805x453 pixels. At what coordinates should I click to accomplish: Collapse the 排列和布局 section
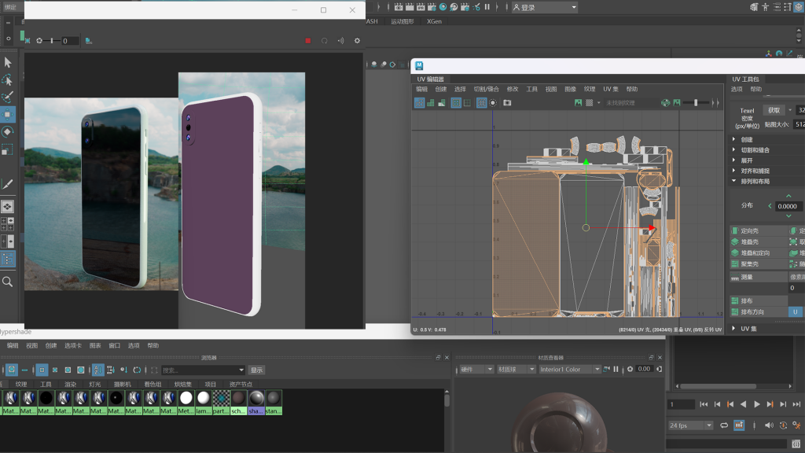point(733,182)
